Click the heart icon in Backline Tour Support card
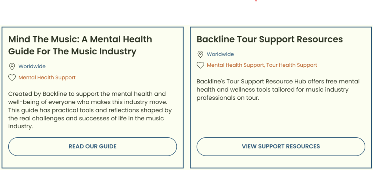Viewport: 373px width, 170px height. (200, 65)
